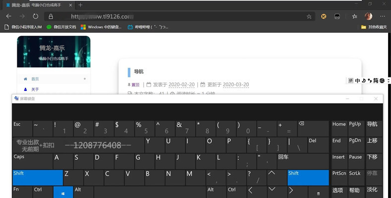Open the browser favorites list icon
Screen dimensions: 391x198
[x=354, y=16]
